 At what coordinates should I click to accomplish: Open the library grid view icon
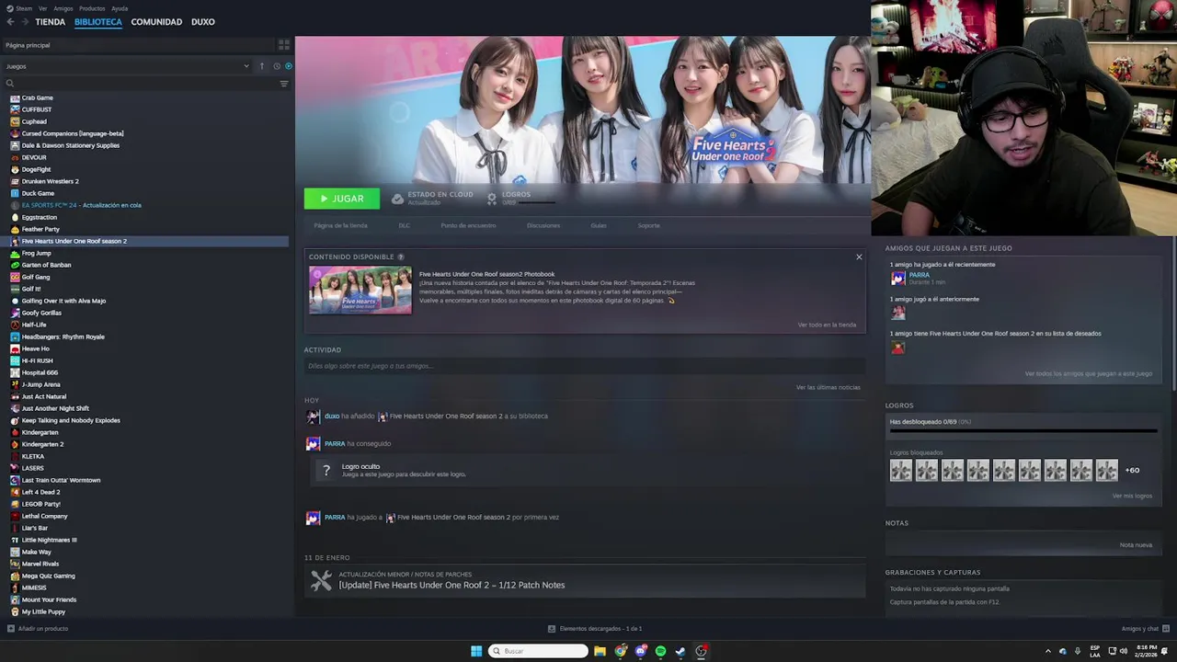pyautogui.click(x=284, y=45)
